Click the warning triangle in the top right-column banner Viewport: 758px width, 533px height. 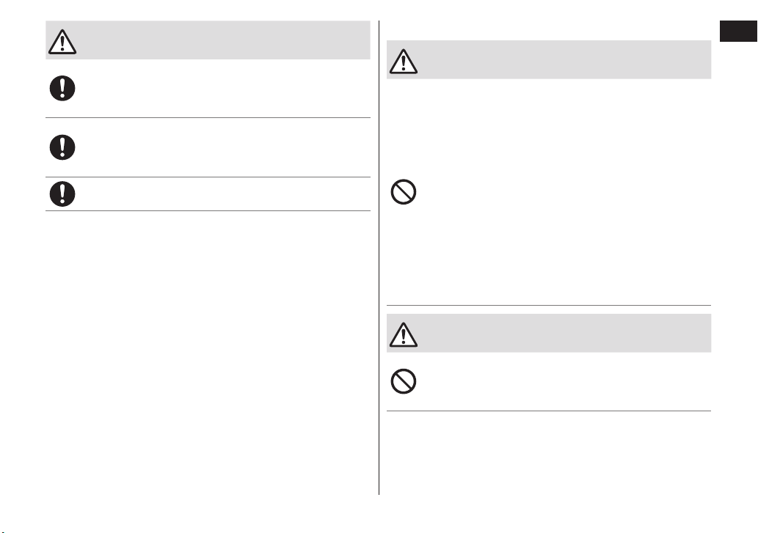404,62
